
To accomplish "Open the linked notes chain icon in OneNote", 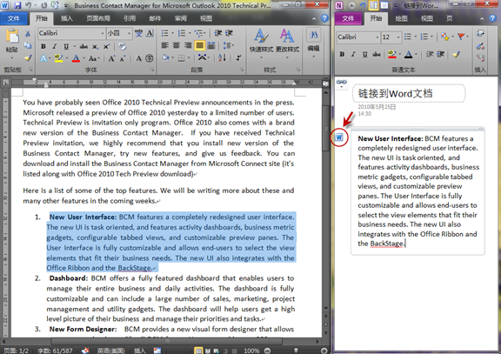I will click(341, 83).
